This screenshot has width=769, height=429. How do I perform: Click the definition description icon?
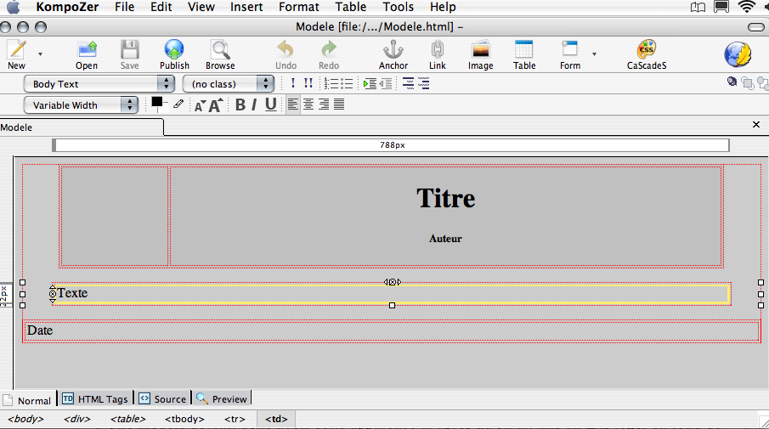coord(423,84)
